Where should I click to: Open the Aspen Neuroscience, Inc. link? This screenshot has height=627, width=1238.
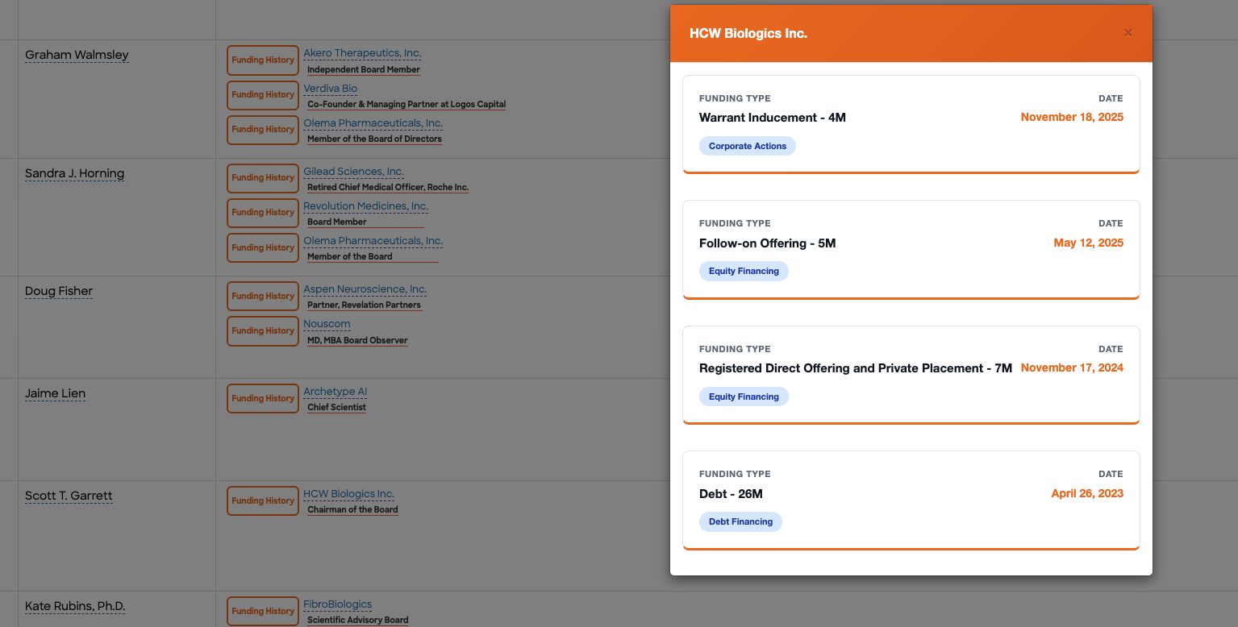pos(365,289)
